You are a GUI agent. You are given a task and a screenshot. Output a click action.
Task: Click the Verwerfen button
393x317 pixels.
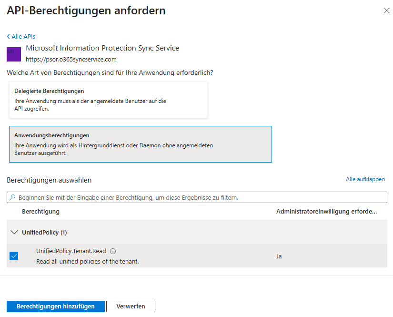[131, 307]
